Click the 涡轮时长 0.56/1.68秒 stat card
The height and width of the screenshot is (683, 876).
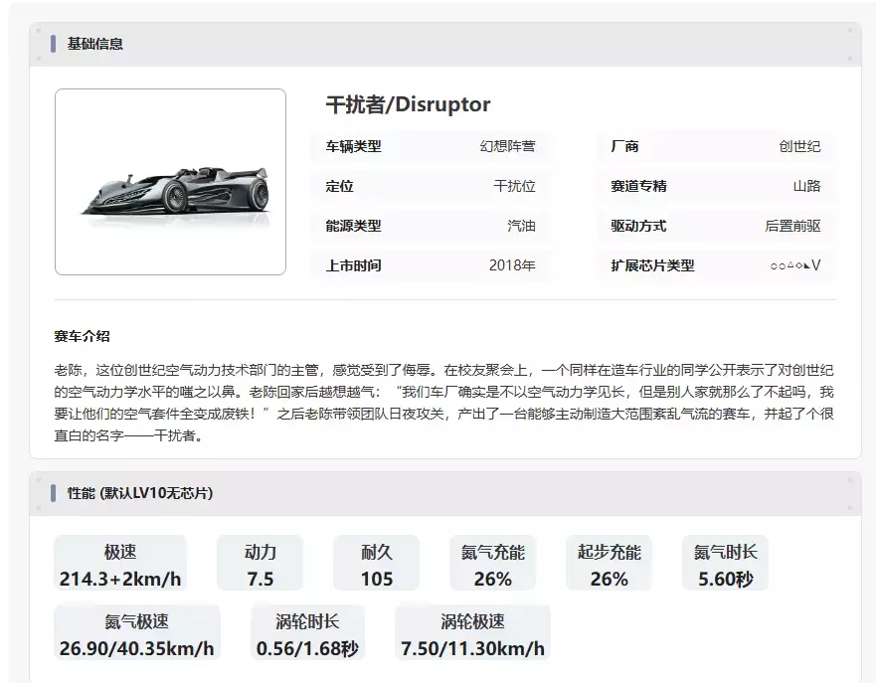308,632
